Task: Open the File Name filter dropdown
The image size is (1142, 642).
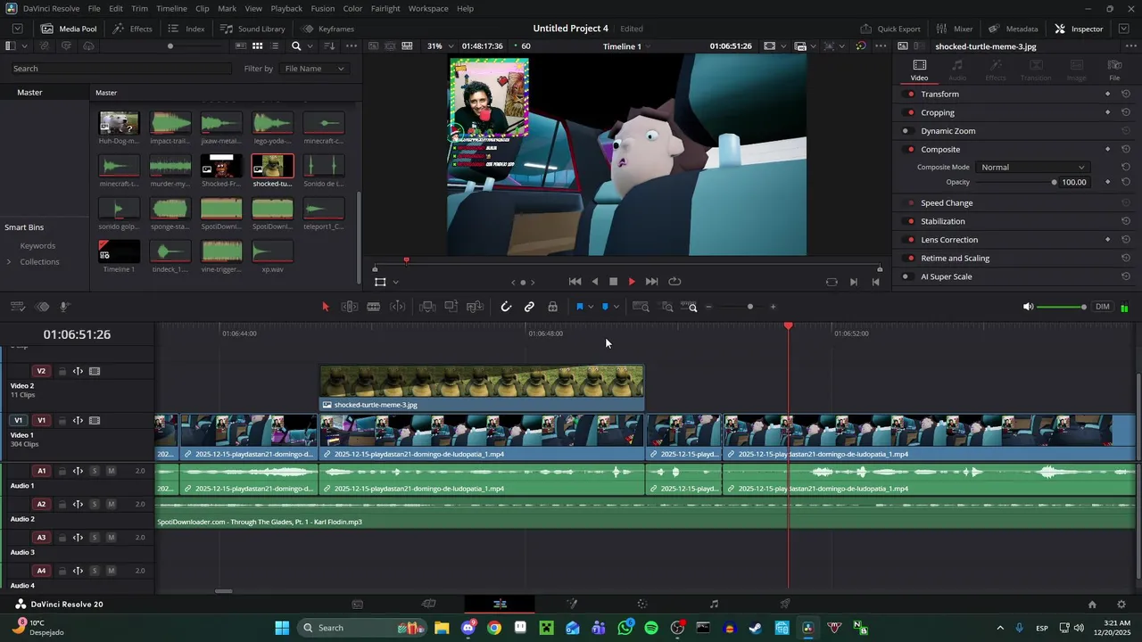Action: pos(314,69)
